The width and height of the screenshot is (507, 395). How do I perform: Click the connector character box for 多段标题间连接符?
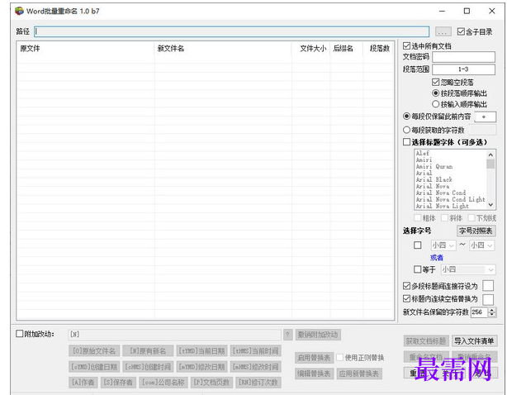point(488,286)
